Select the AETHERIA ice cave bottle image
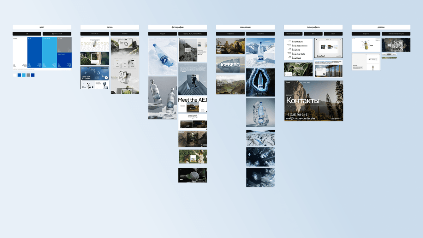 [260, 82]
